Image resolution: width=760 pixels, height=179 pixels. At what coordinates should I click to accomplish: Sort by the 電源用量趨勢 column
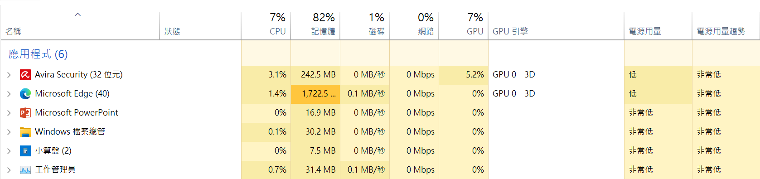[x=726, y=25]
